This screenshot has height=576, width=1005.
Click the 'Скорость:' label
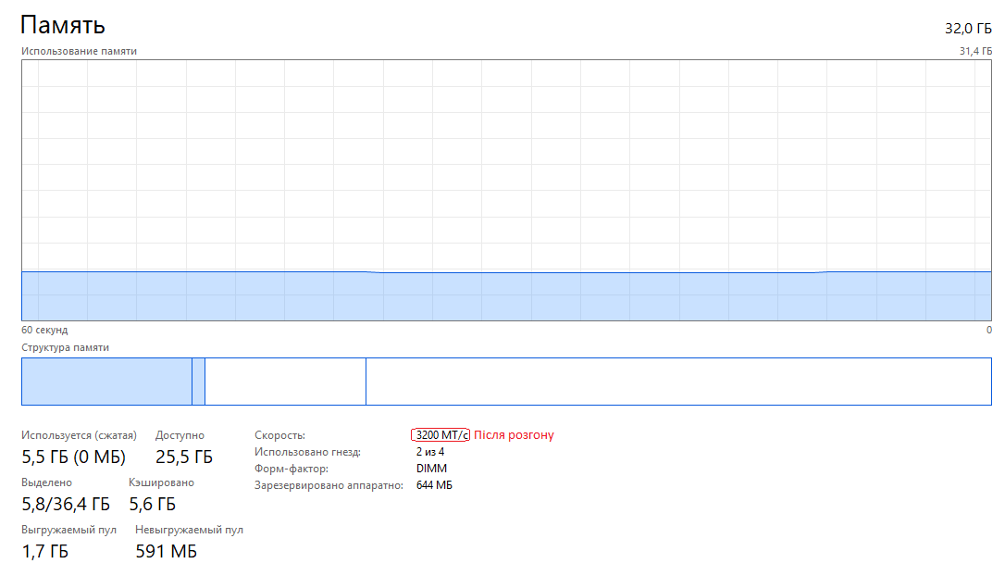(279, 435)
